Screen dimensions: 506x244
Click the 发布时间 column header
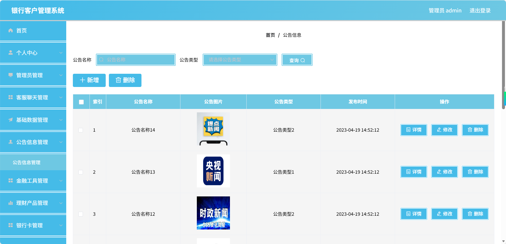click(x=358, y=102)
